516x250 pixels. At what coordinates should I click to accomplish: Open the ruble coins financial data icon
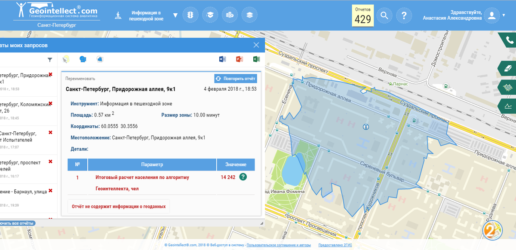click(230, 14)
